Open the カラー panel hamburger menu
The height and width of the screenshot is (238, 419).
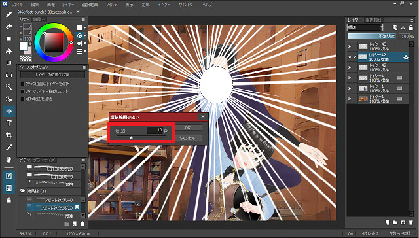tap(84, 20)
